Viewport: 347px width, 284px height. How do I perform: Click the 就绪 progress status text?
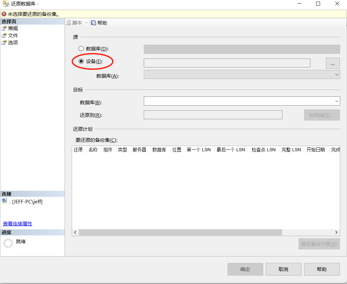click(20, 241)
